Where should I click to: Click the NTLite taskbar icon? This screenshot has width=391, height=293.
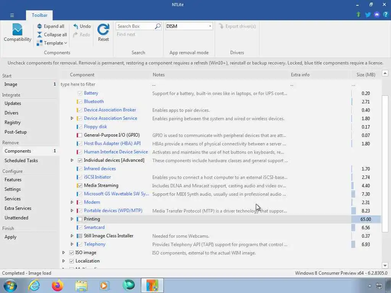(x=152, y=285)
